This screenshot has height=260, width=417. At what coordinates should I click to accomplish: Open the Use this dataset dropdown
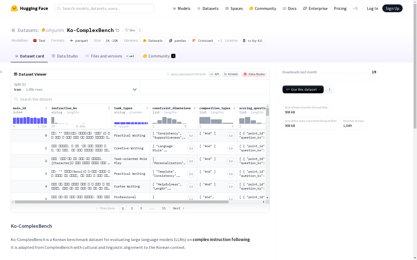pos(303,89)
